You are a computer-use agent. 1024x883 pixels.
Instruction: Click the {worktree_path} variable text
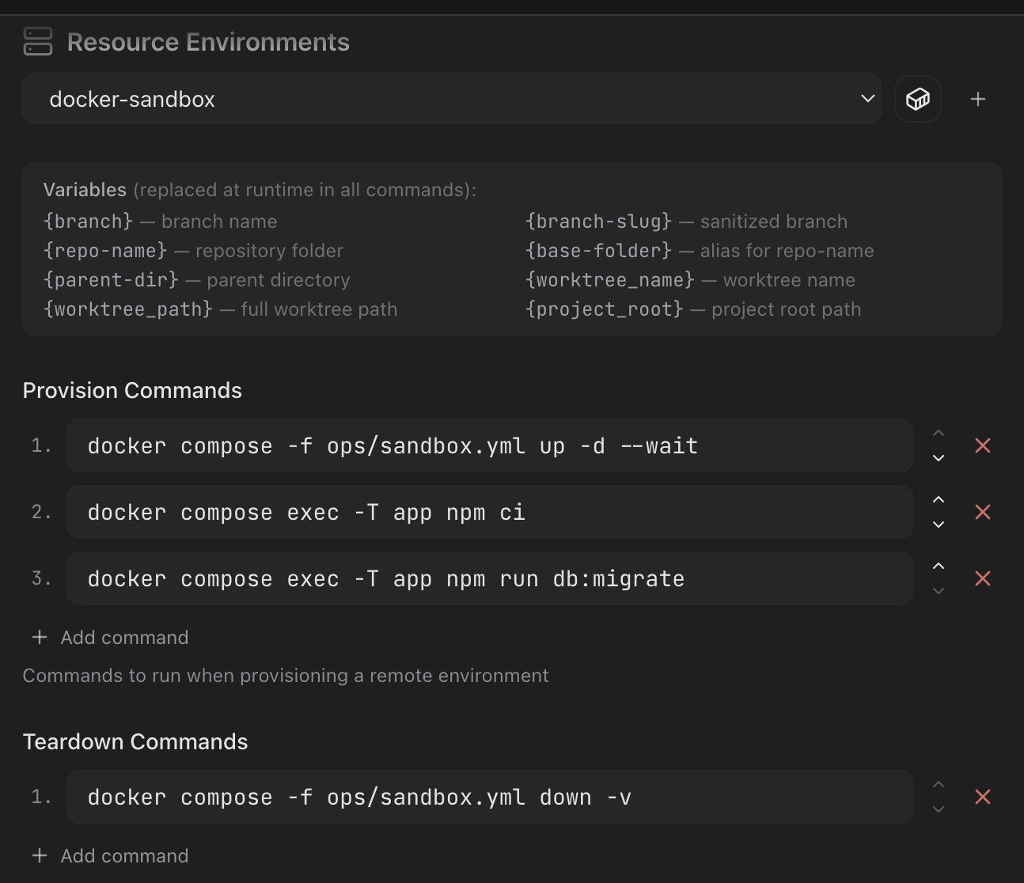(x=128, y=309)
